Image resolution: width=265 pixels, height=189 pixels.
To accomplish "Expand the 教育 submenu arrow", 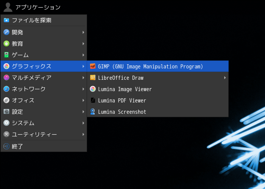I will click(x=83, y=43).
